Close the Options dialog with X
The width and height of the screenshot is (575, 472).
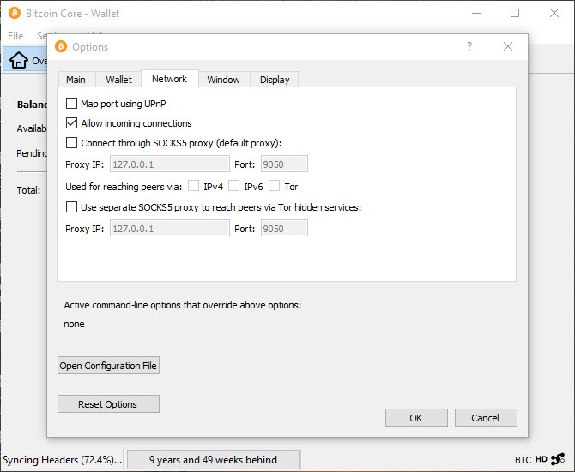[x=508, y=46]
